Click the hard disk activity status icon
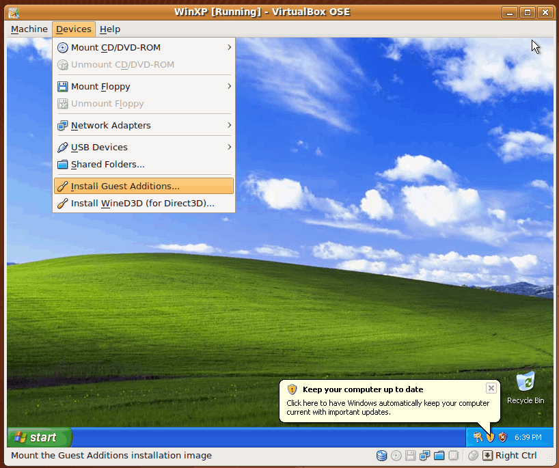The height and width of the screenshot is (468, 559). [x=382, y=456]
